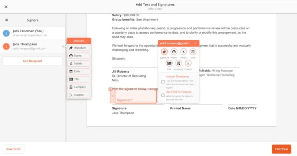Remove the signature field with the X icon
The image size is (297, 156).
click(110, 89)
